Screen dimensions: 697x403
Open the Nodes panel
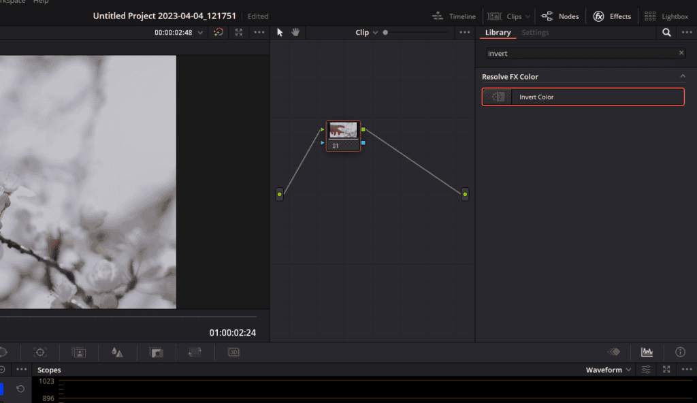pos(570,16)
